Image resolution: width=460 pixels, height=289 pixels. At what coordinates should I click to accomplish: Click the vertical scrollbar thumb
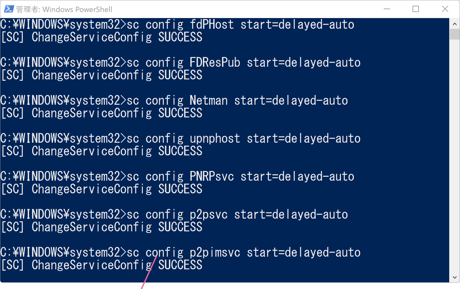tap(454, 34)
